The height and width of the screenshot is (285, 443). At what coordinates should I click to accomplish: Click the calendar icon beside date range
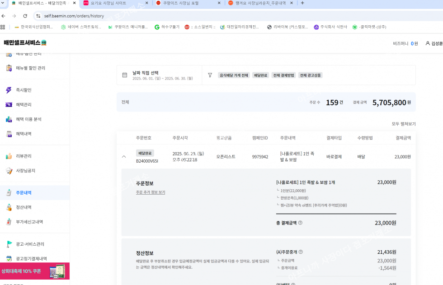click(x=125, y=75)
